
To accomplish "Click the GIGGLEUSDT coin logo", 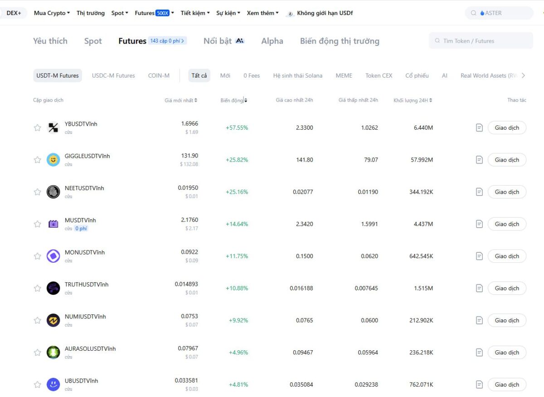I will 53,160.
